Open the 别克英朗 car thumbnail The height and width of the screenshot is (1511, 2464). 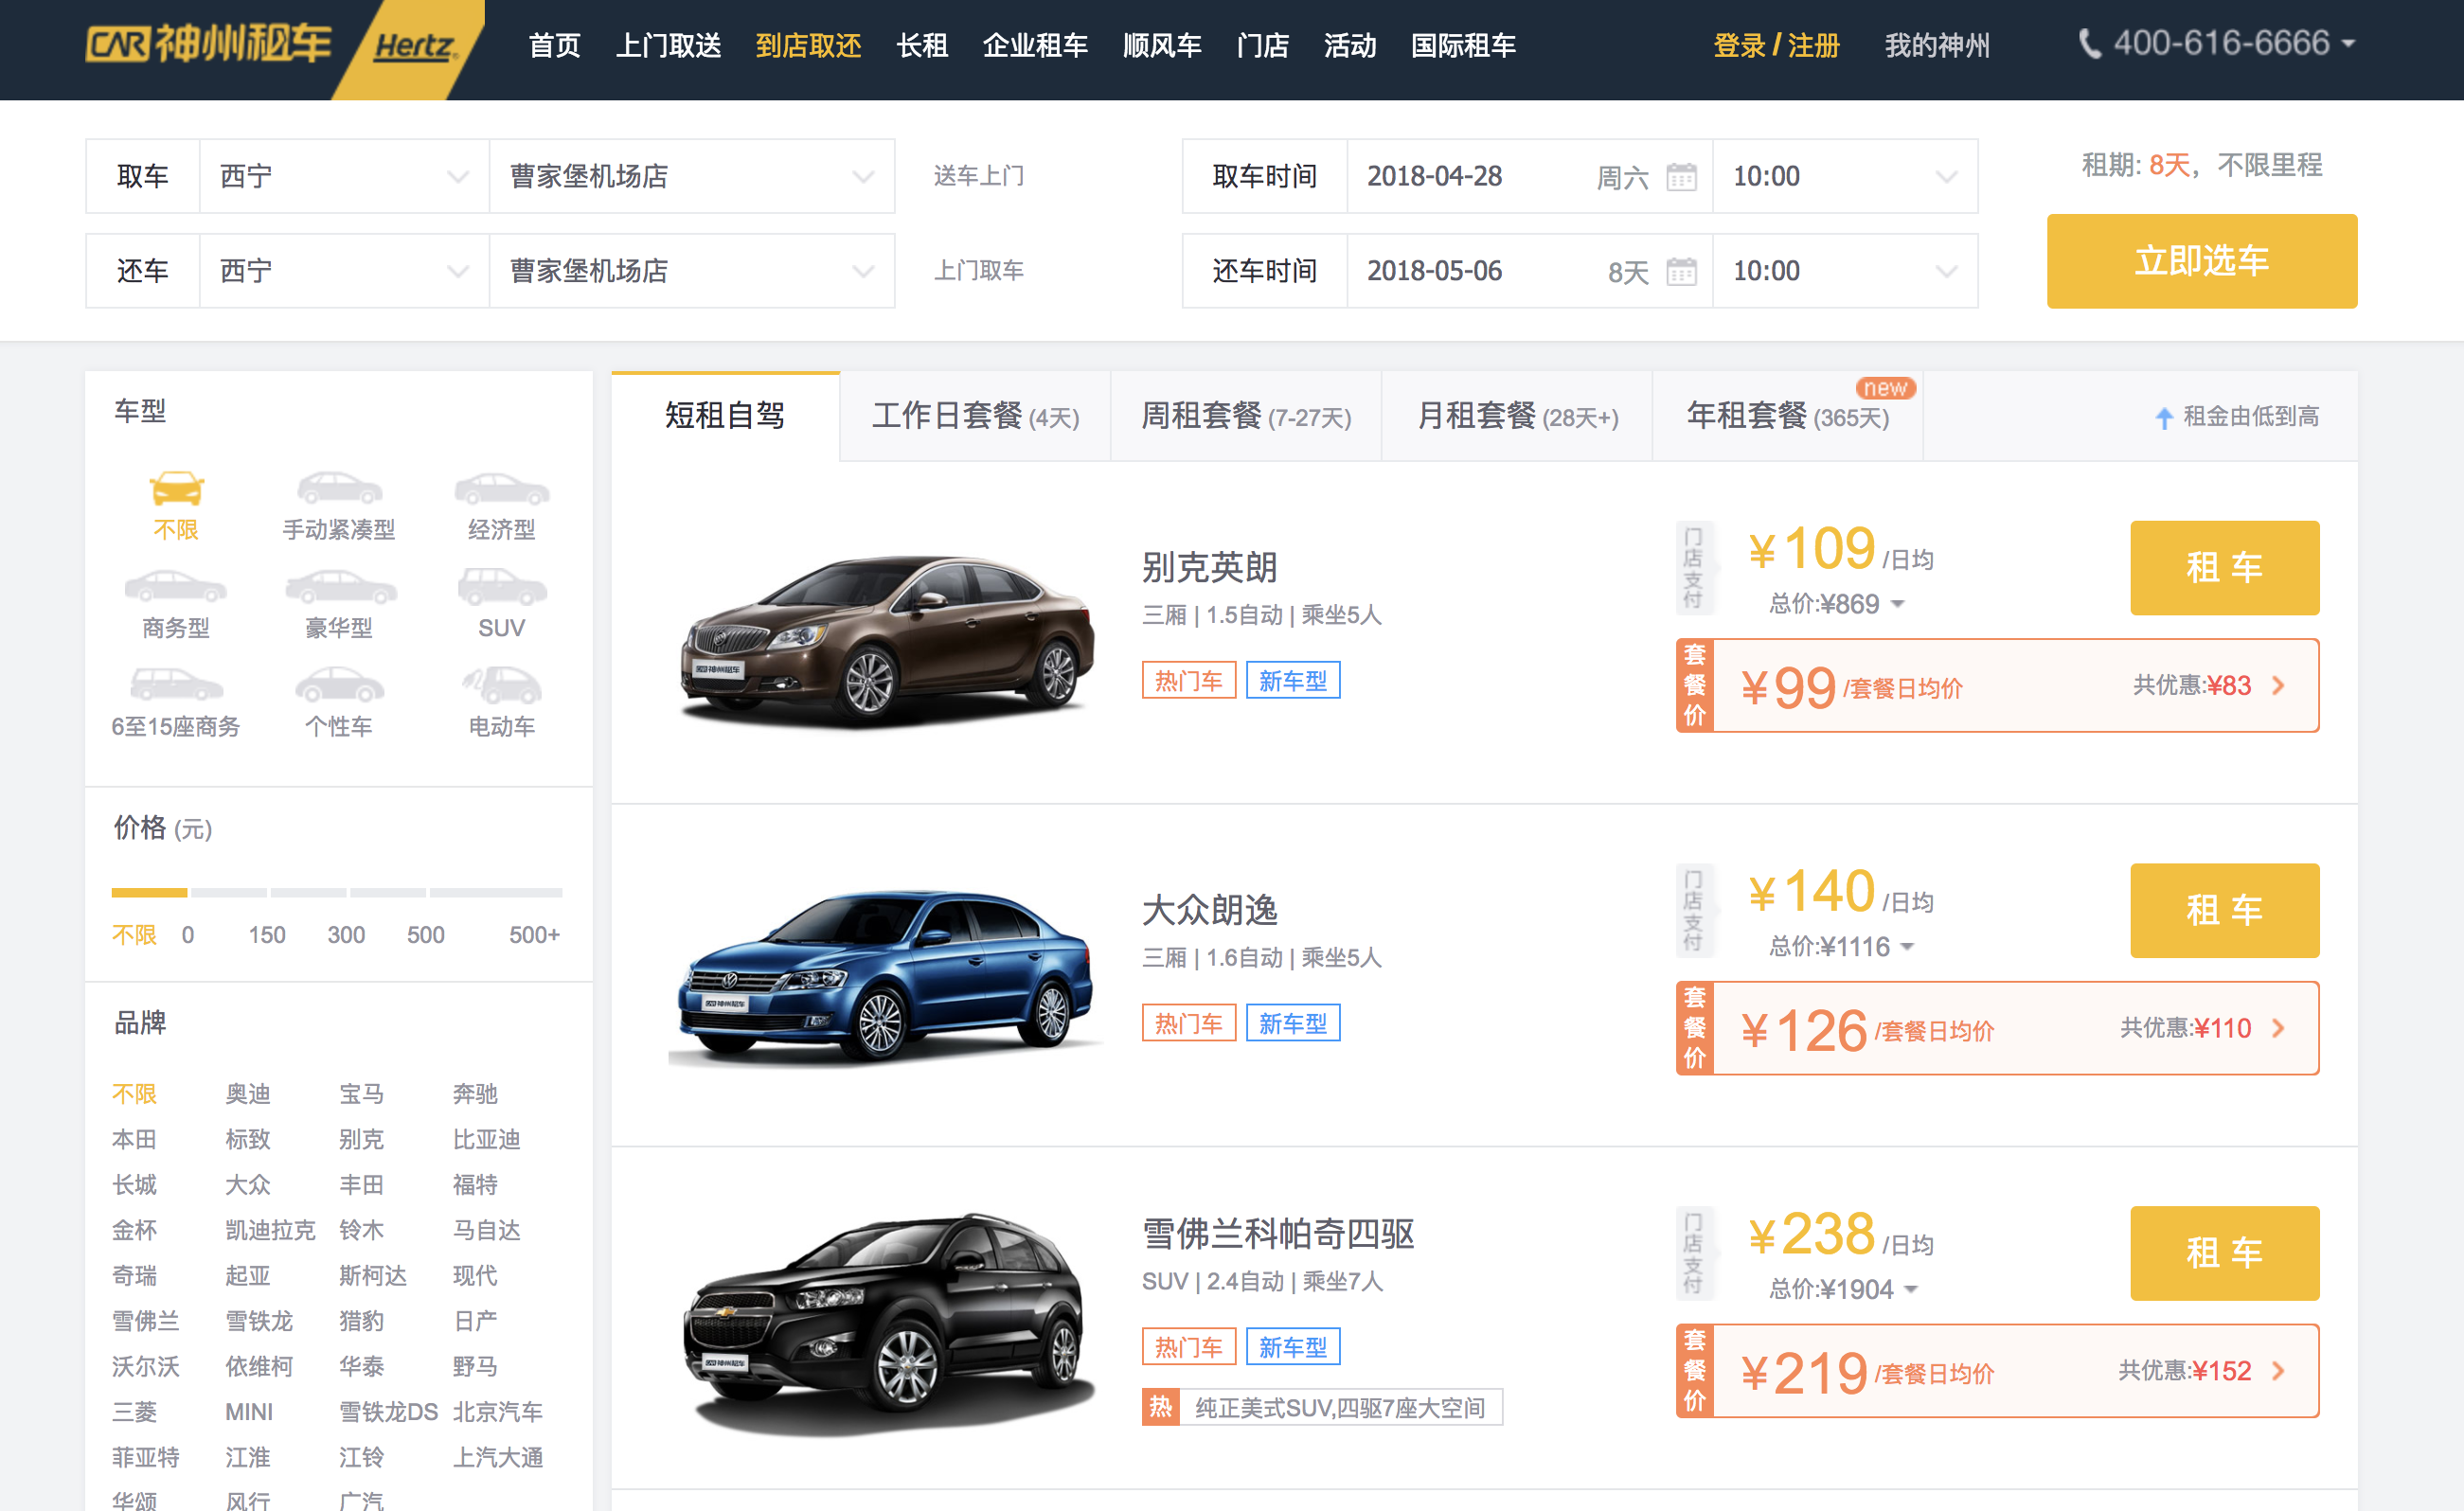[x=885, y=635]
